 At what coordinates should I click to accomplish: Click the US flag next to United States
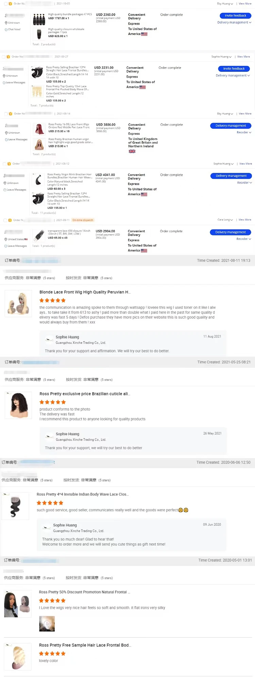coord(26,239)
